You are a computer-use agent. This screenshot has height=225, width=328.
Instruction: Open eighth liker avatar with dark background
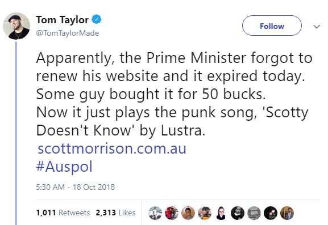point(271,213)
